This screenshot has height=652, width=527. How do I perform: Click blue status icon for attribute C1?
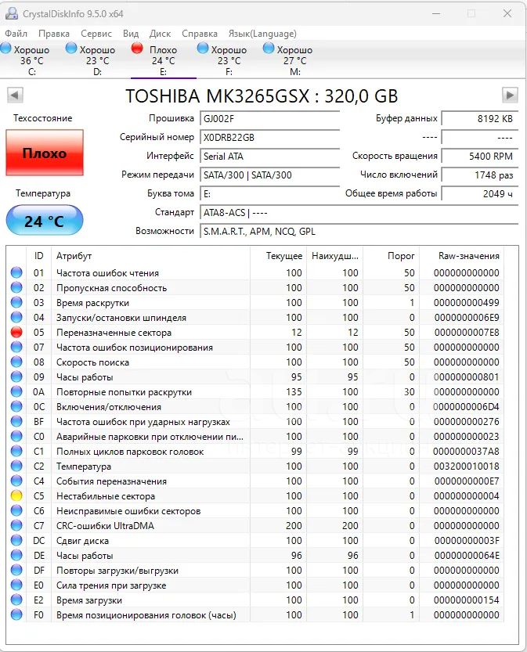click(16, 451)
